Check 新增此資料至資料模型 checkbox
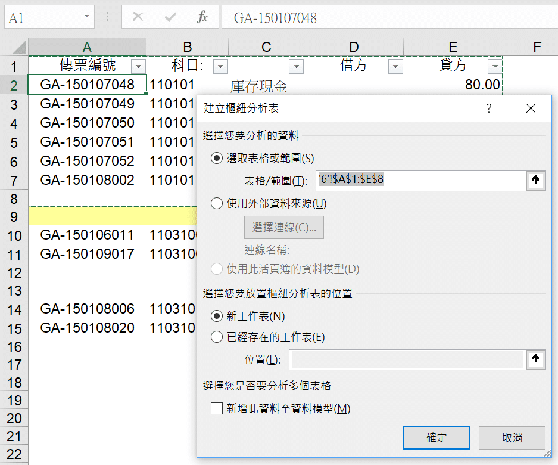558x465 pixels. coord(217,408)
